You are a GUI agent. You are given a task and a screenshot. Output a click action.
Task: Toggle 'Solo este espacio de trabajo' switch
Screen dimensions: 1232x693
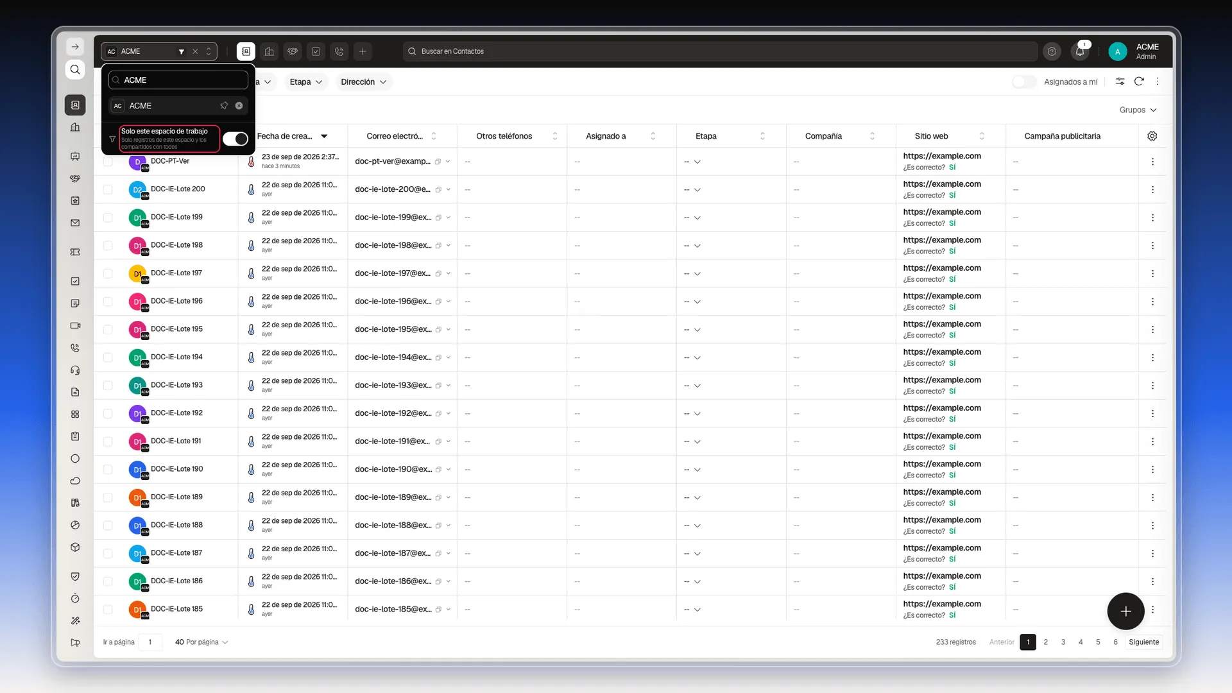coord(235,139)
